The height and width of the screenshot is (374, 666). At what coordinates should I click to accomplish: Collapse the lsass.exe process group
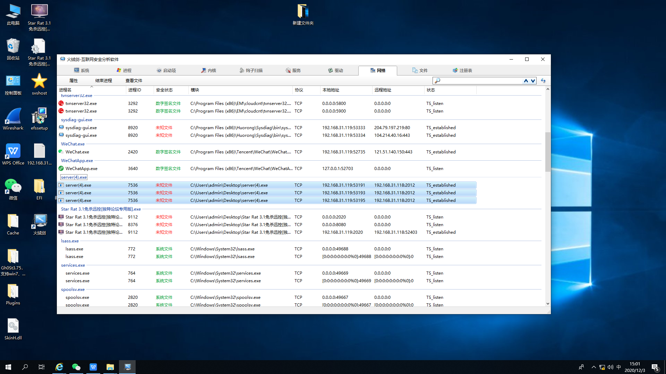(70, 241)
